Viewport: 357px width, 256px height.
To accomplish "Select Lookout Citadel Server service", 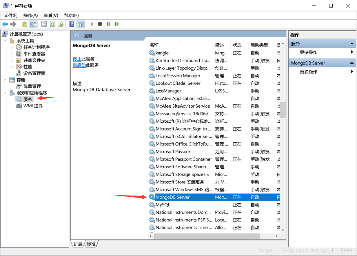I will pyautogui.click(x=214, y=83).
